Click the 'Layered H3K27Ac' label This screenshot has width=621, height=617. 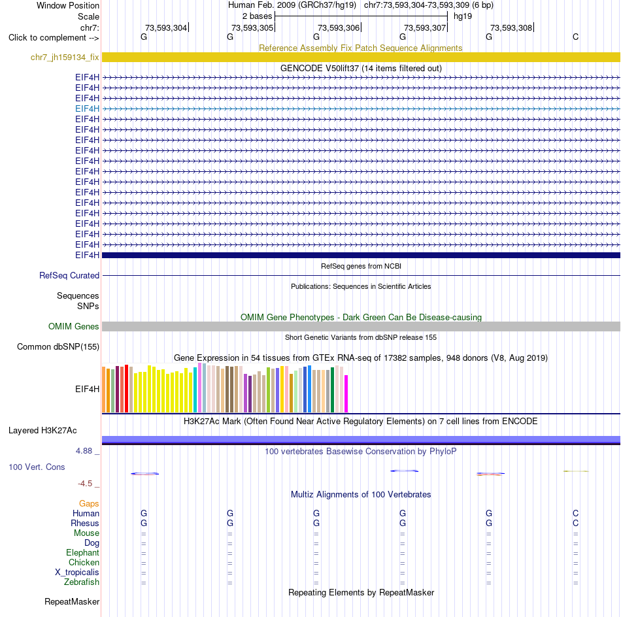(42, 431)
